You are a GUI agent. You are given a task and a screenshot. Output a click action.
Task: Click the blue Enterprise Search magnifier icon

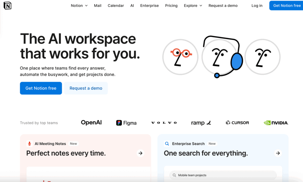click(167, 144)
